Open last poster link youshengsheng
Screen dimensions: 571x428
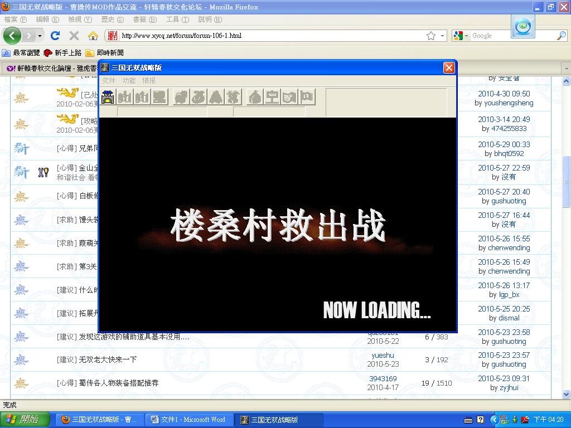pos(509,103)
